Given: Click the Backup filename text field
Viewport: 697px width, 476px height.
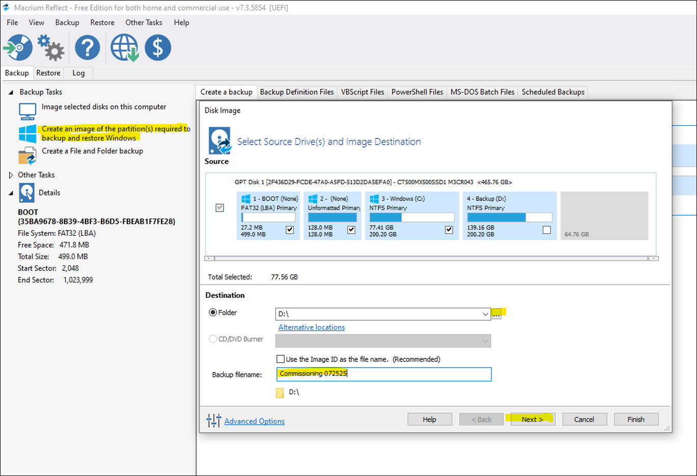Looking at the screenshot, I should [384, 374].
